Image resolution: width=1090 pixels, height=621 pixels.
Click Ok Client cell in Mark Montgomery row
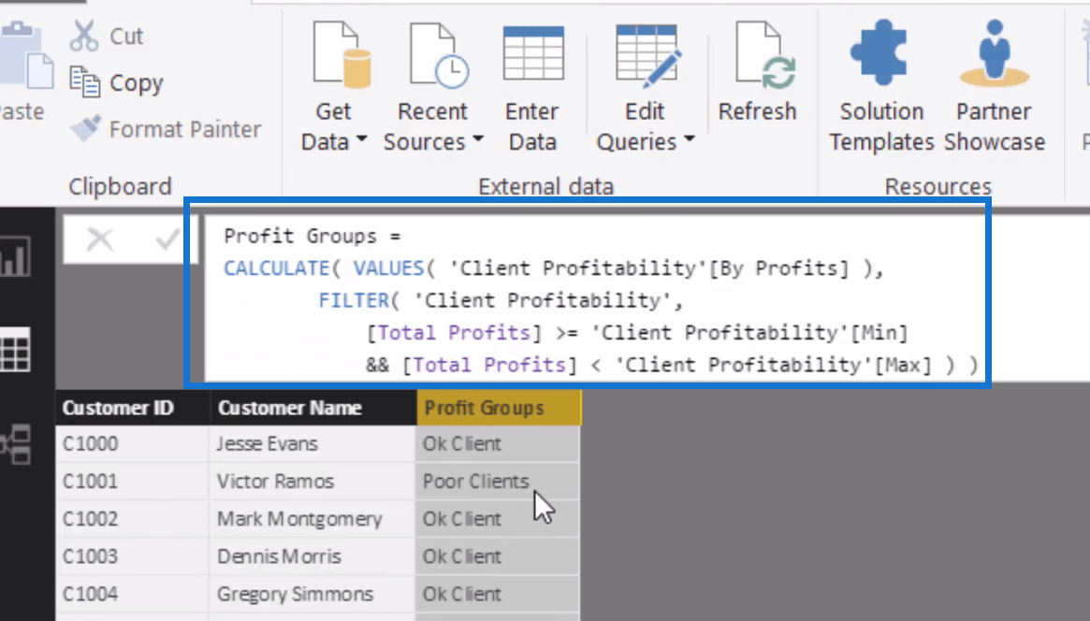point(498,519)
